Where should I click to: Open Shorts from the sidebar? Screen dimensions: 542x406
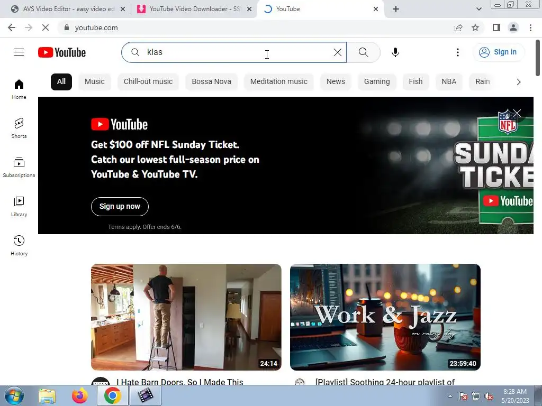[19, 128]
